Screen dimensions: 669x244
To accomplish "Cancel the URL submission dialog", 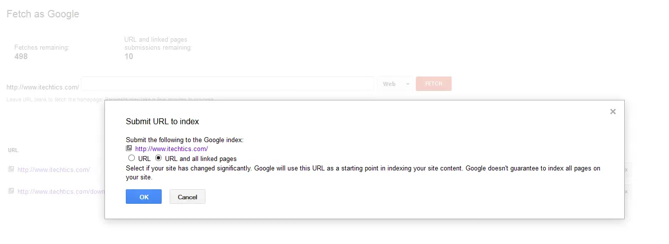I will [x=188, y=197].
